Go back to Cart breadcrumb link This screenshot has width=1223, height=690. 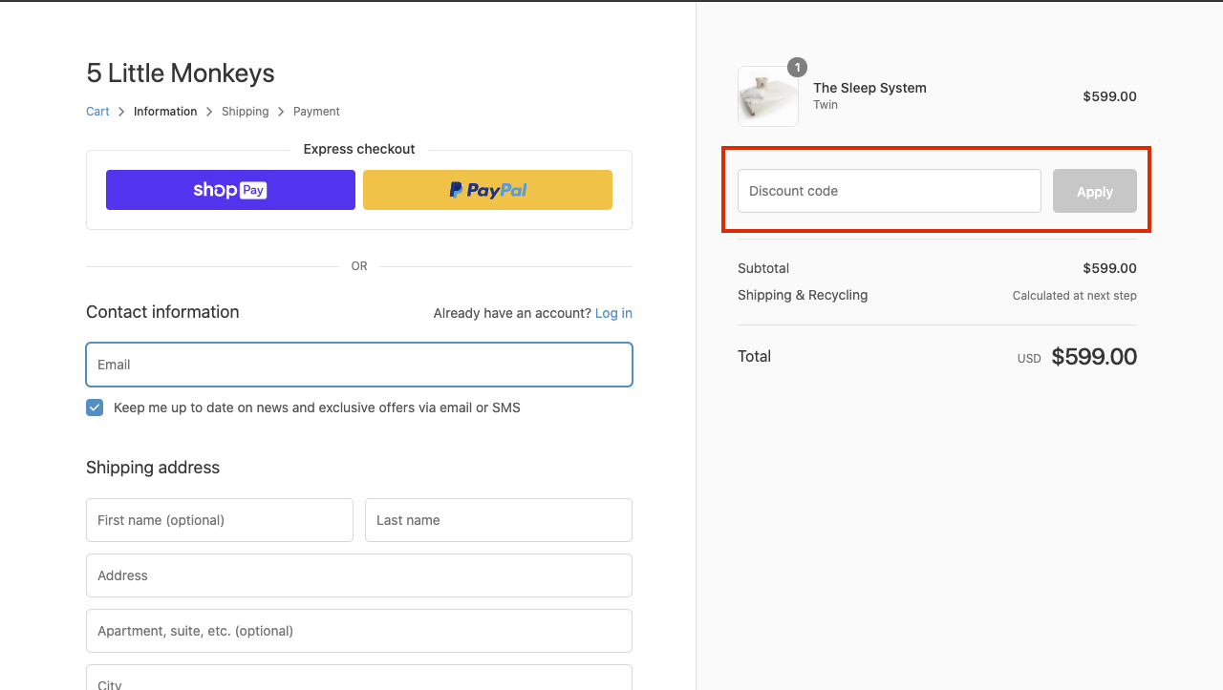97,112
